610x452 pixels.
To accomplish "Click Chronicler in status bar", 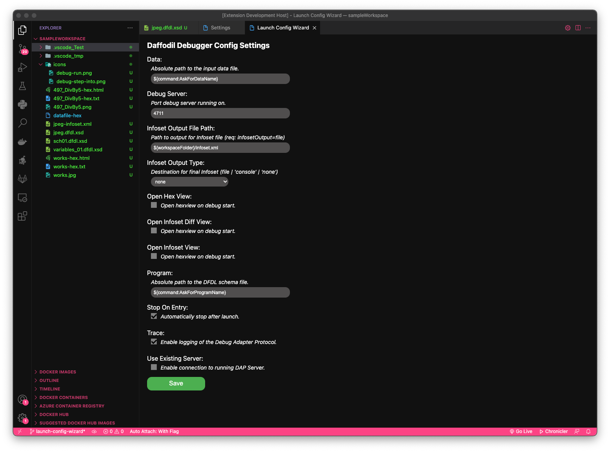I will pos(553,431).
